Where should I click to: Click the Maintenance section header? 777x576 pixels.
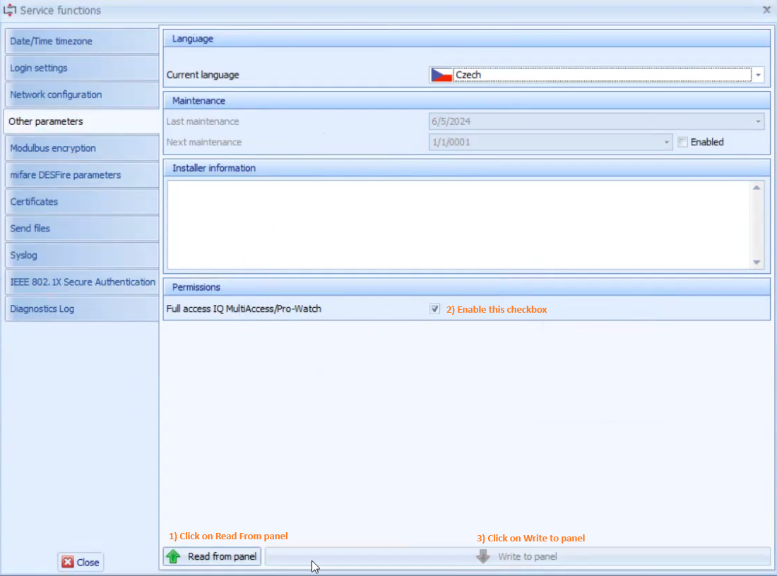point(467,100)
